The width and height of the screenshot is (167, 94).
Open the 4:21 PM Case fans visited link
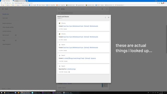(x=80, y=37)
